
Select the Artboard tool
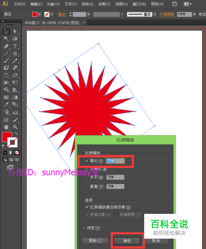(x=6, y=120)
